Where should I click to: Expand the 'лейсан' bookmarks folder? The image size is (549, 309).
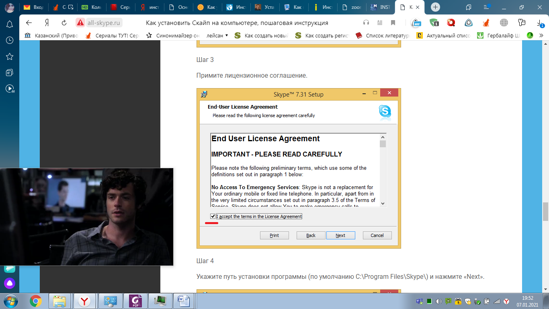(x=217, y=35)
